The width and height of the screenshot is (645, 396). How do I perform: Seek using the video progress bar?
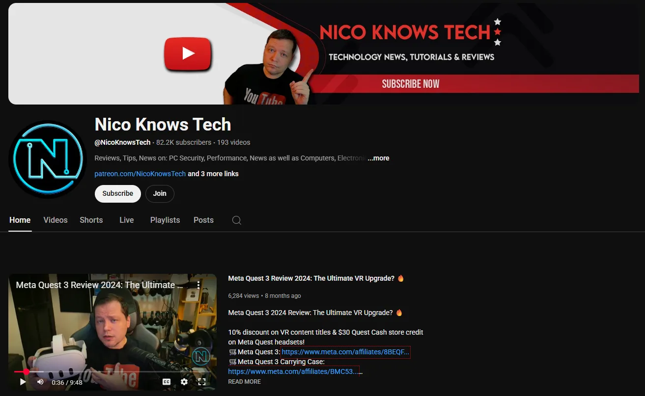click(x=112, y=372)
